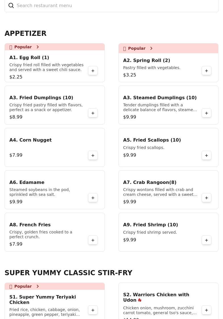
Task: Focus the Search restaurant menu field
Action: pyautogui.click(x=111, y=6)
